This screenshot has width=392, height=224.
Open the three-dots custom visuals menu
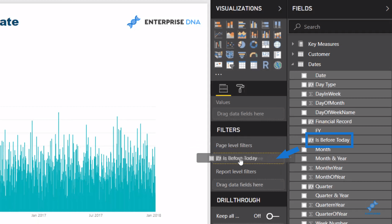coord(218,74)
